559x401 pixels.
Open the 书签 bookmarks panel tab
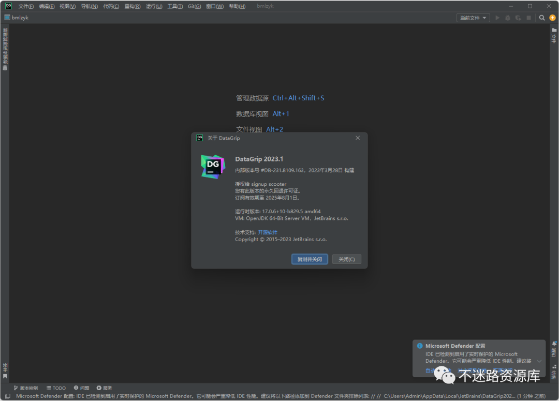click(x=5, y=371)
